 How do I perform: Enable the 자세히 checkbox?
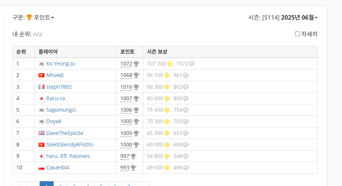pos(297,34)
